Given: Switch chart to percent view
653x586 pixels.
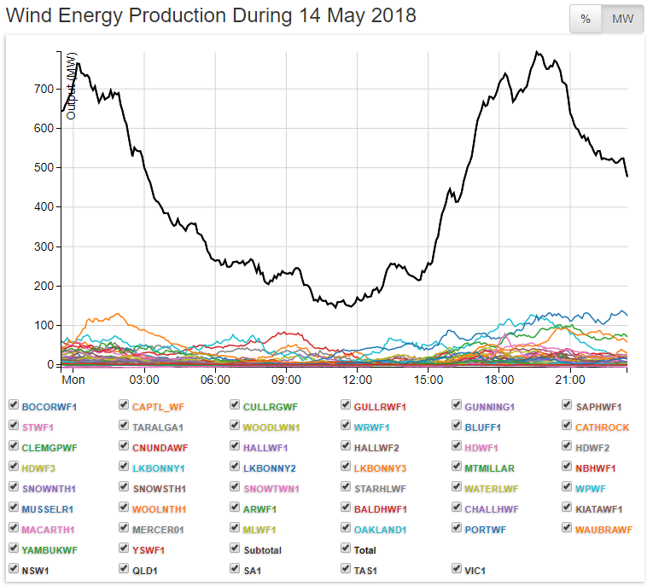Looking at the screenshot, I should point(586,19).
